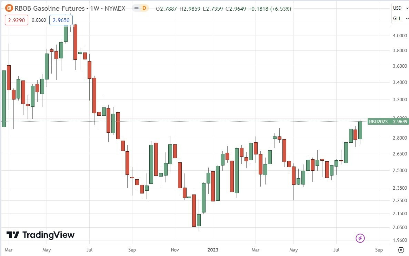Open the USD currency dropdown
This screenshot has height=256, width=409.
400,8
